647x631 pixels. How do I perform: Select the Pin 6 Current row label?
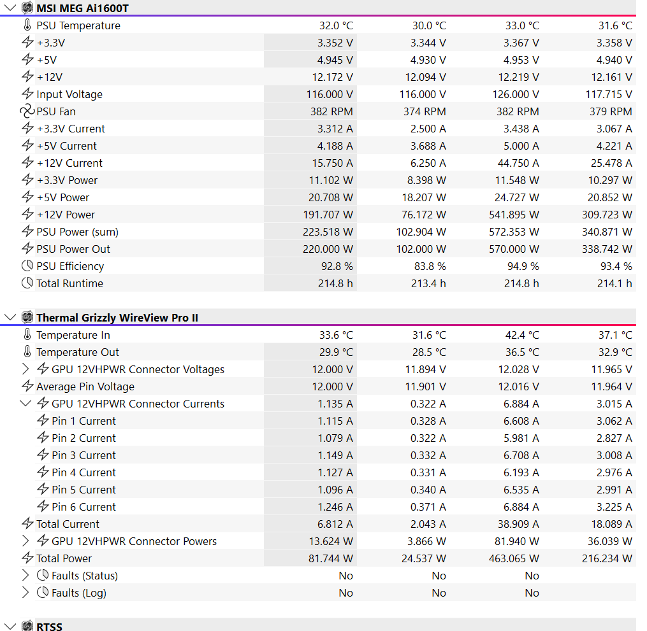pyautogui.click(x=84, y=507)
